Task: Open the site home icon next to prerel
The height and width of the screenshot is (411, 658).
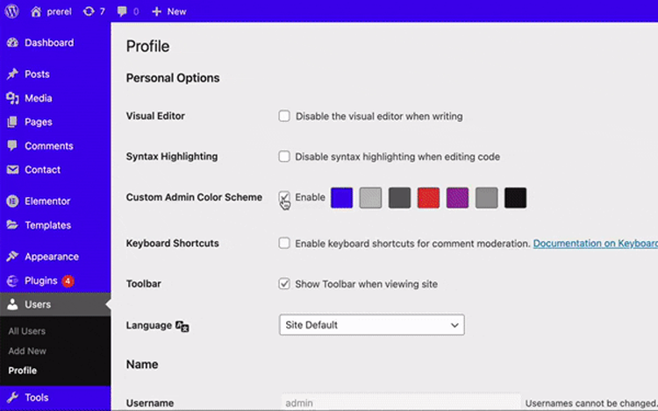Action: 36,11
